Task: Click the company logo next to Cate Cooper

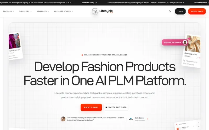Action: [x=131, y=119]
